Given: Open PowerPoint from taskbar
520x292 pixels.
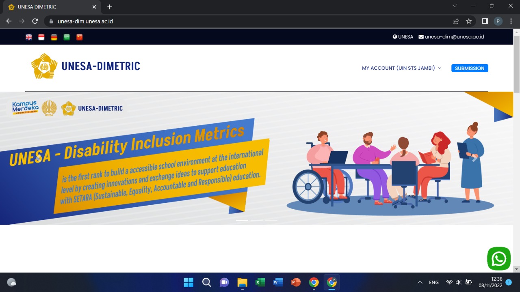Looking at the screenshot, I should pos(296,282).
